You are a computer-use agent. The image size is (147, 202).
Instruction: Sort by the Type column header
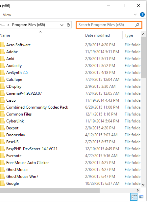[x=129, y=35]
